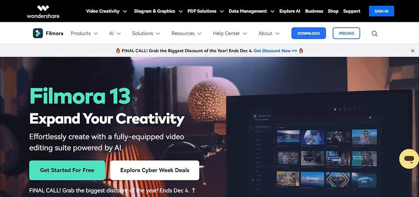Click Explore Cyber Week Deals button
This screenshot has height=197, width=419.
[x=155, y=170]
